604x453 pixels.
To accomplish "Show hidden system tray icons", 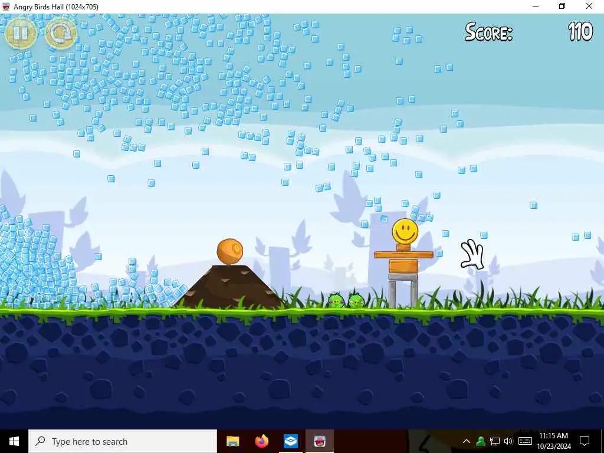I will click(467, 441).
